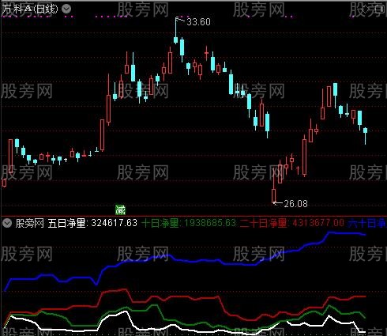Click the candlestick at the 33.60 high
The height and width of the screenshot is (336, 387).
click(175, 40)
